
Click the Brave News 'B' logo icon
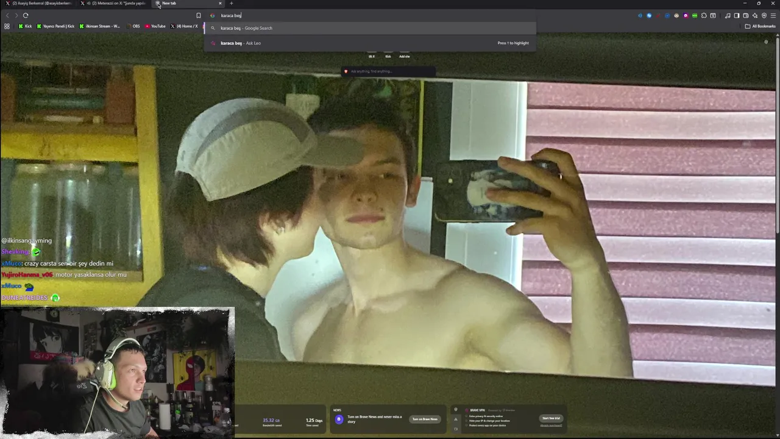coord(339,419)
